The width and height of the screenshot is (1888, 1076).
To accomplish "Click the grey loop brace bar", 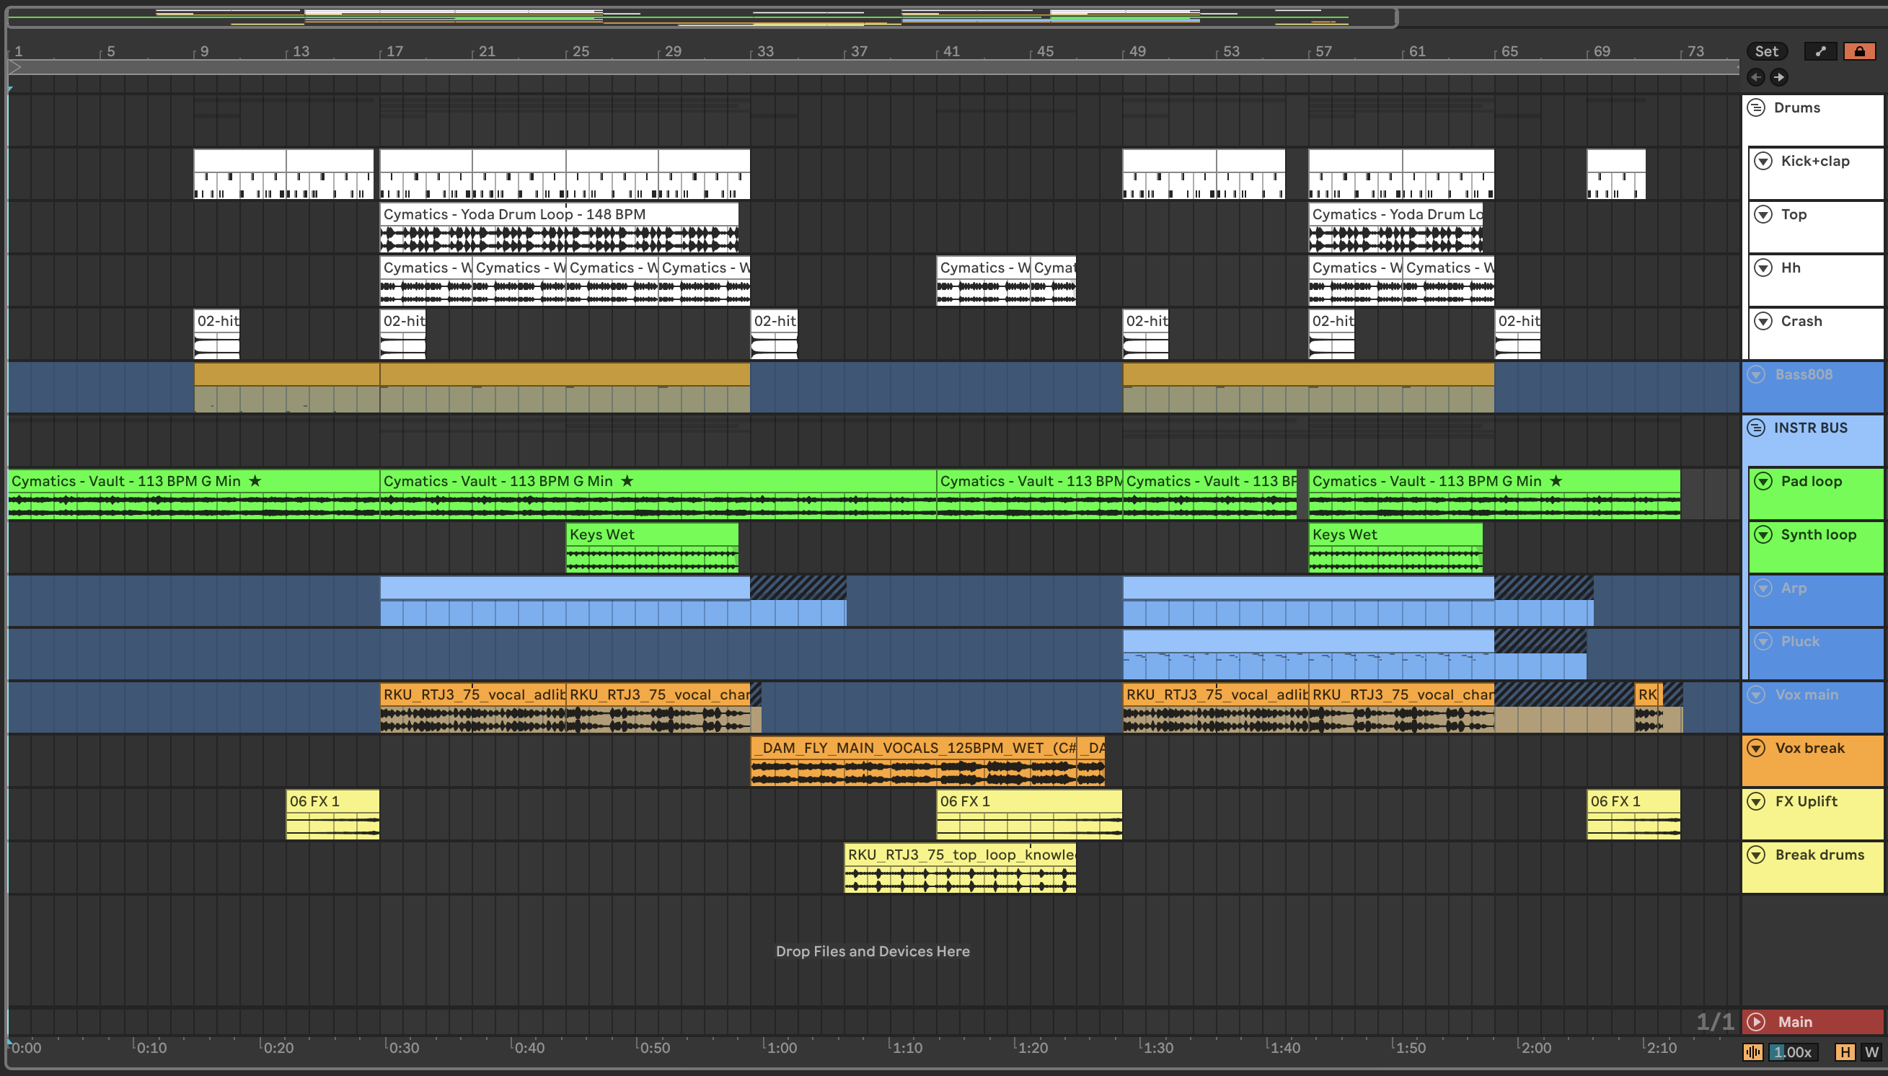I will click(873, 67).
